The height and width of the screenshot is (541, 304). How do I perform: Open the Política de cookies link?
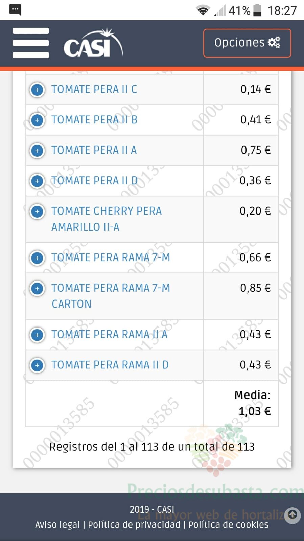(228, 525)
